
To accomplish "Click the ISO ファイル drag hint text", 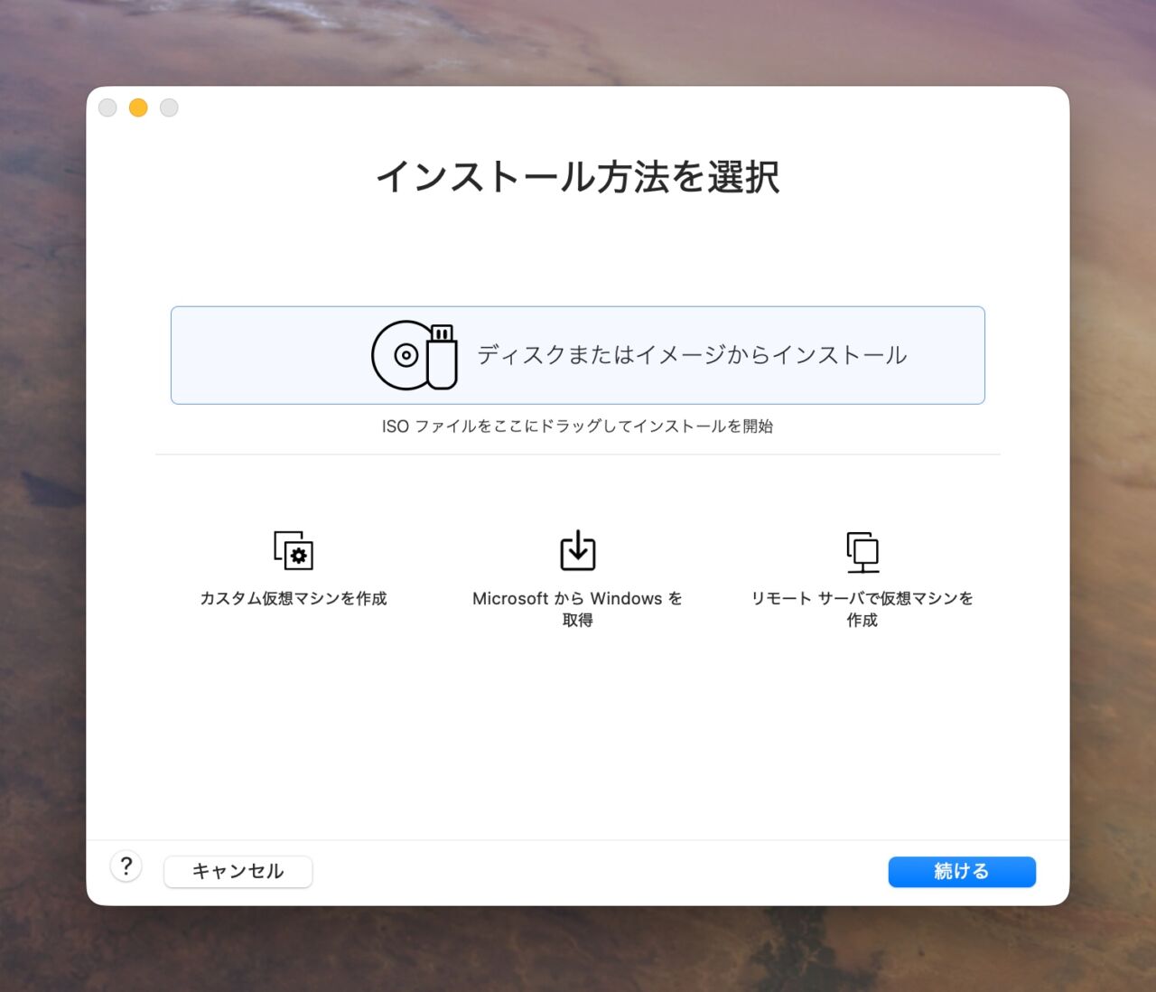I will click(x=577, y=426).
